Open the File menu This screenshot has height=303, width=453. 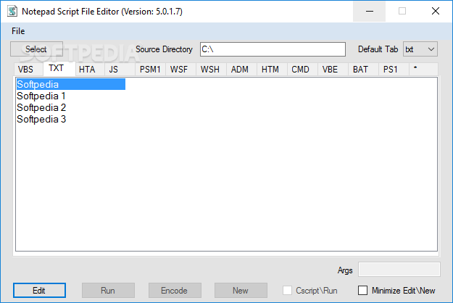tap(18, 31)
